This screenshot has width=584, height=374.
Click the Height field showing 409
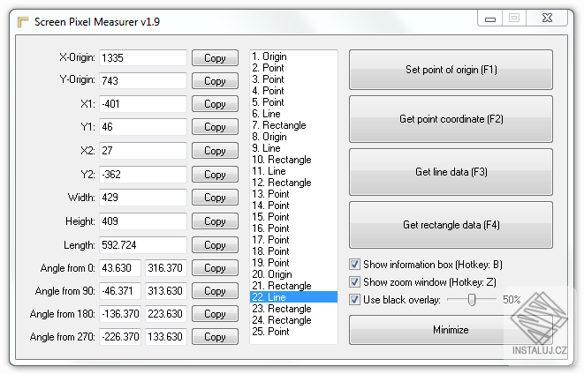[143, 221]
